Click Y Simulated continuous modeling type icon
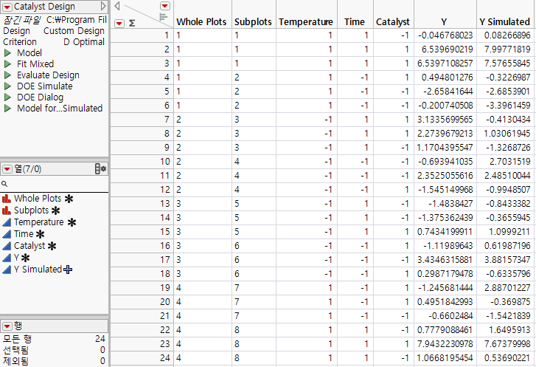This screenshot has height=367, width=536. click(x=7, y=270)
